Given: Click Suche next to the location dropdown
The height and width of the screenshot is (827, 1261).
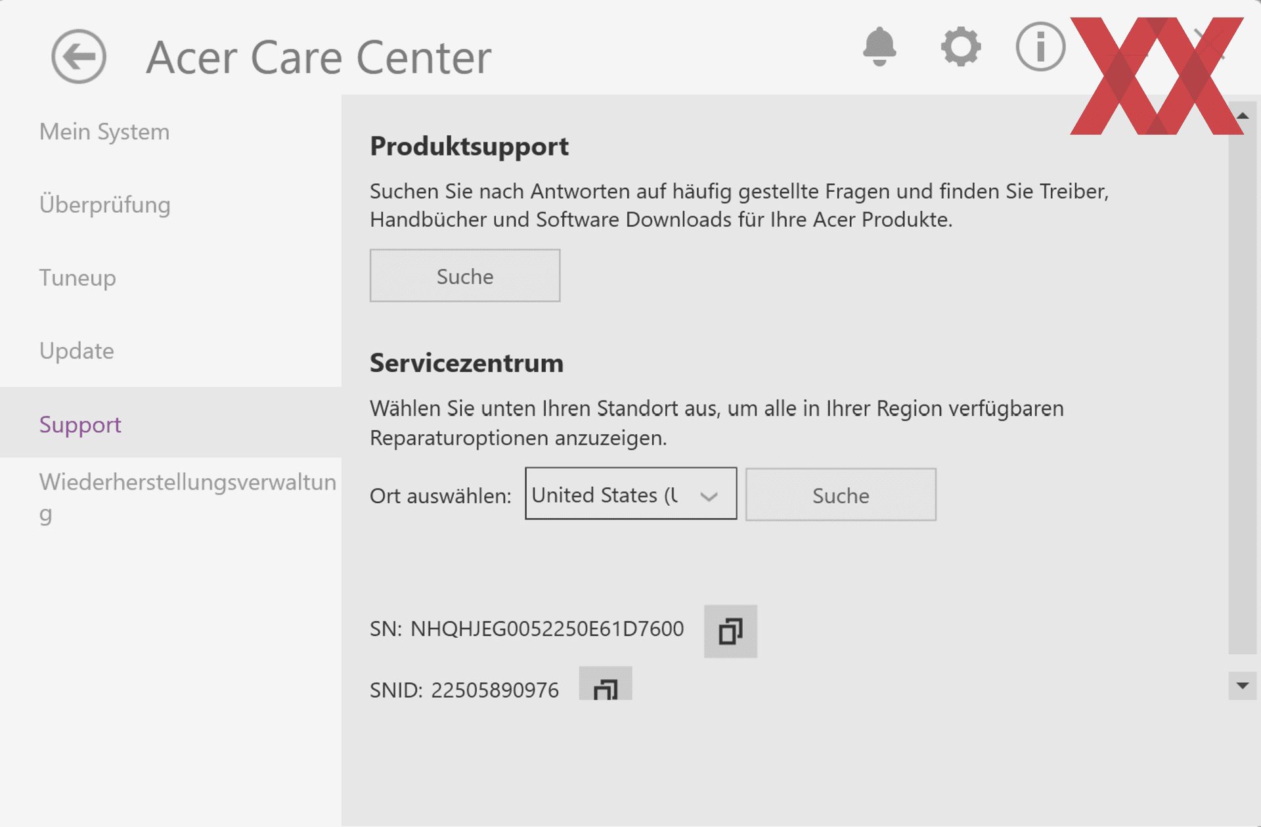Looking at the screenshot, I should click(x=841, y=495).
